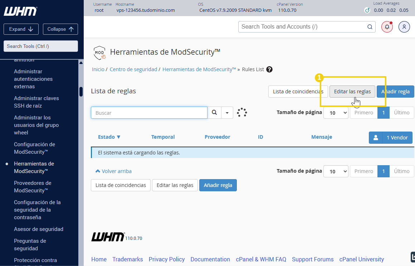The width and height of the screenshot is (415, 266).
Task: Click bottom Editar las reglas button
Action: click(x=175, y=185)
